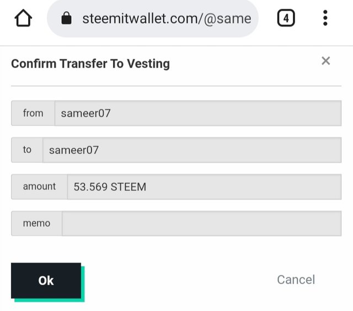This screenshot has height=311, width=353.
Task: Click the divider line under the dialog heading
Action: (176, 86)
